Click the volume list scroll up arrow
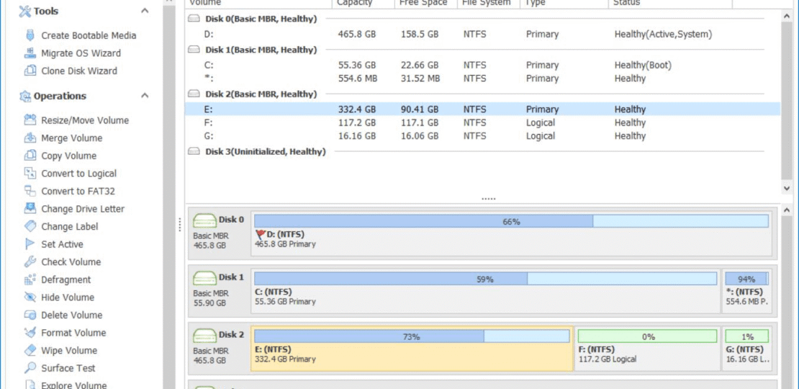The height and width of the screenshot is (389, 799). point(786,15)
